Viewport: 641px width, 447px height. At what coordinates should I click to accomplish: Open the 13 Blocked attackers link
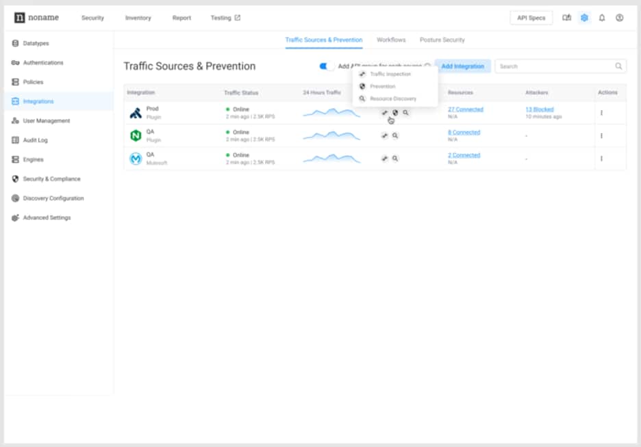tap(540, 109)
